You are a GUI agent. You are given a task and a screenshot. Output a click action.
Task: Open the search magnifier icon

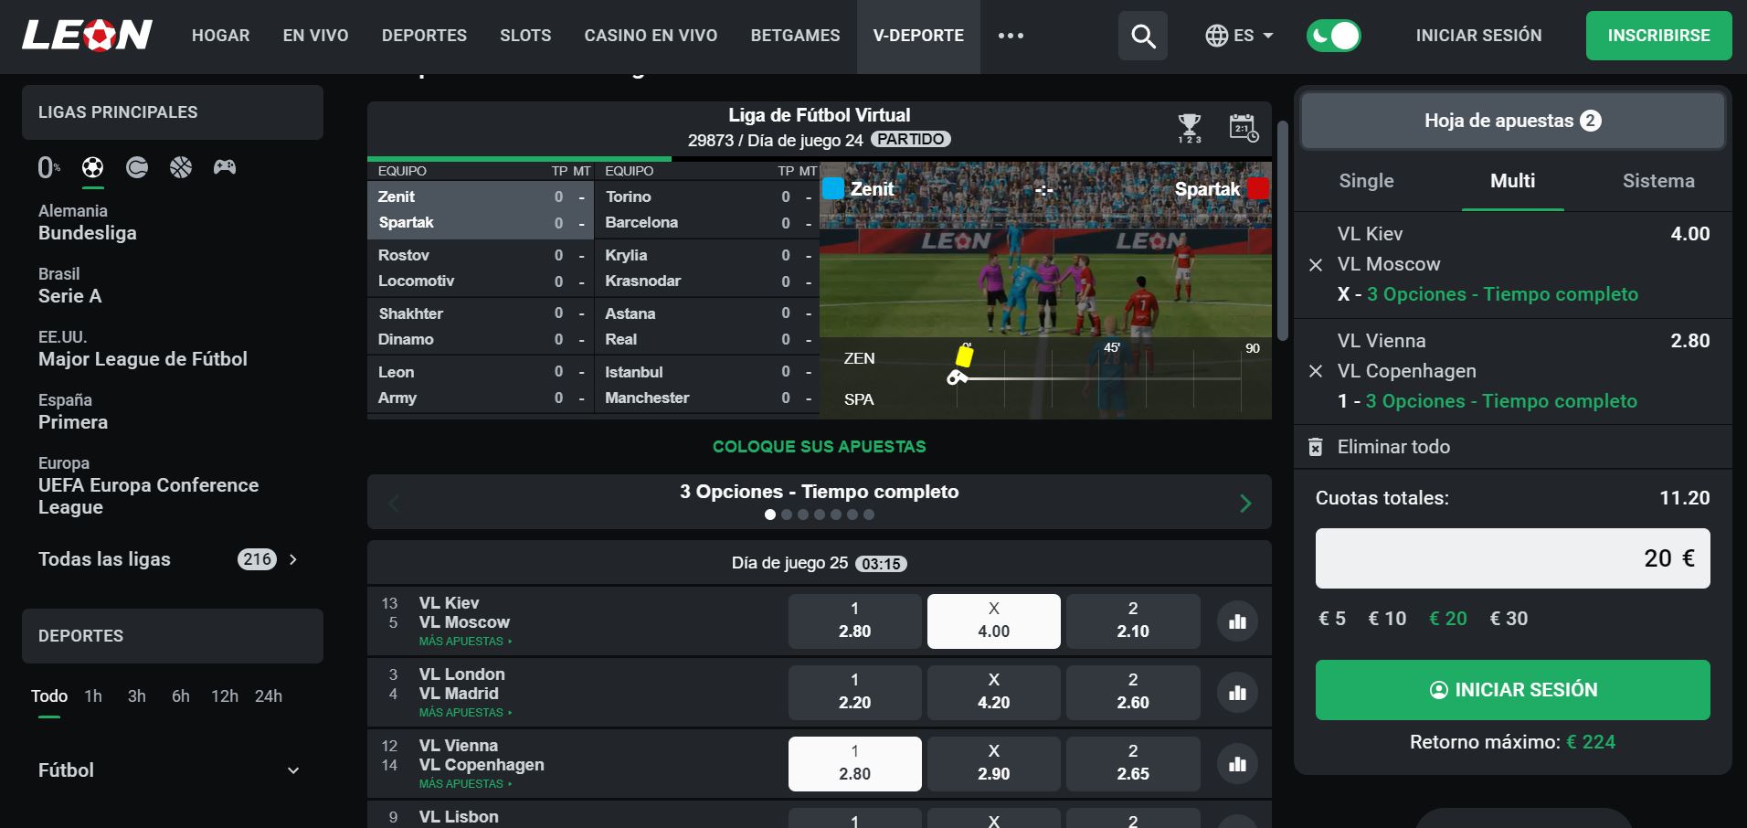click(1143, 36)
